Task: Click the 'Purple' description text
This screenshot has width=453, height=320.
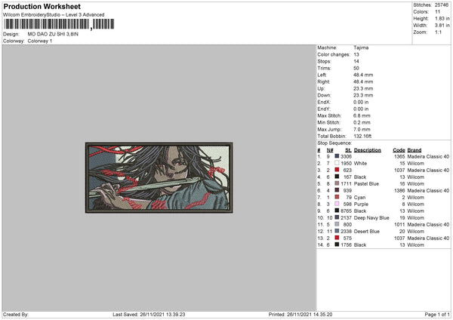Action: (x=361, y=205)
